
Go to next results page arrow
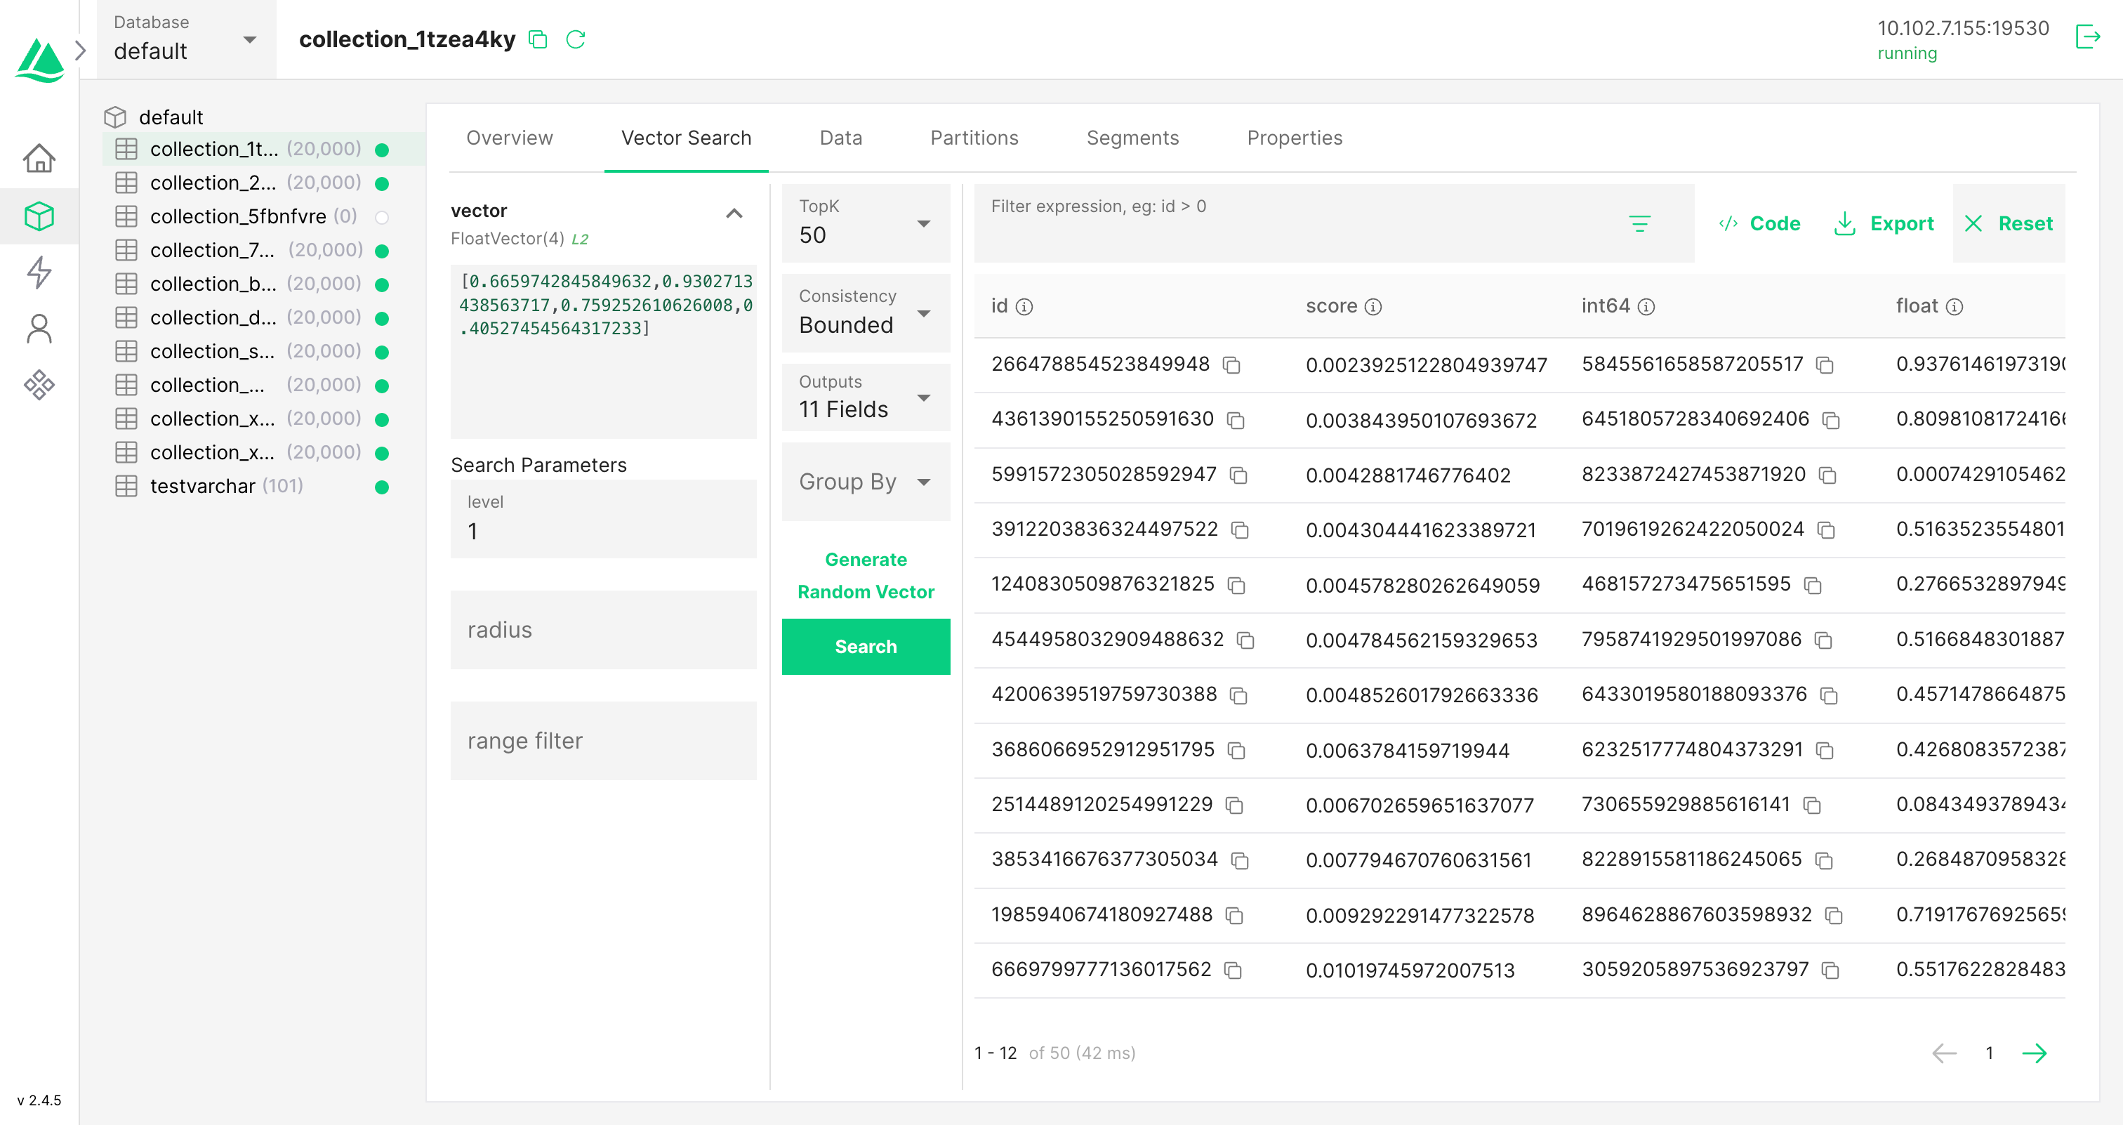[2034, 1053]
